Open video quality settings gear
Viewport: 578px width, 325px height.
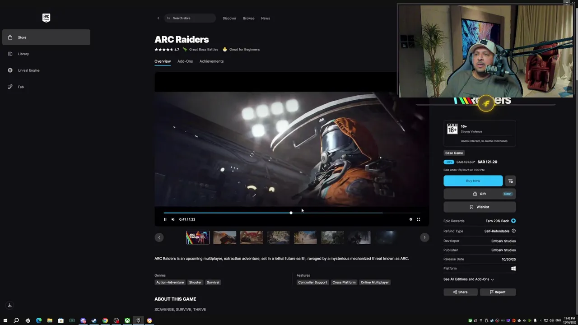point(411,219)
